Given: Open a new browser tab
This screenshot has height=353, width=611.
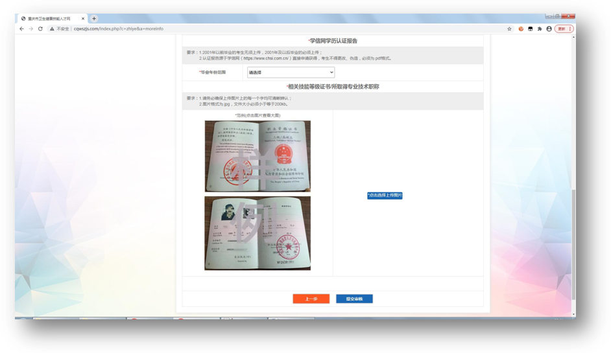Looking at the screenshot, I should pyautogui.click(x=94, y=19).
